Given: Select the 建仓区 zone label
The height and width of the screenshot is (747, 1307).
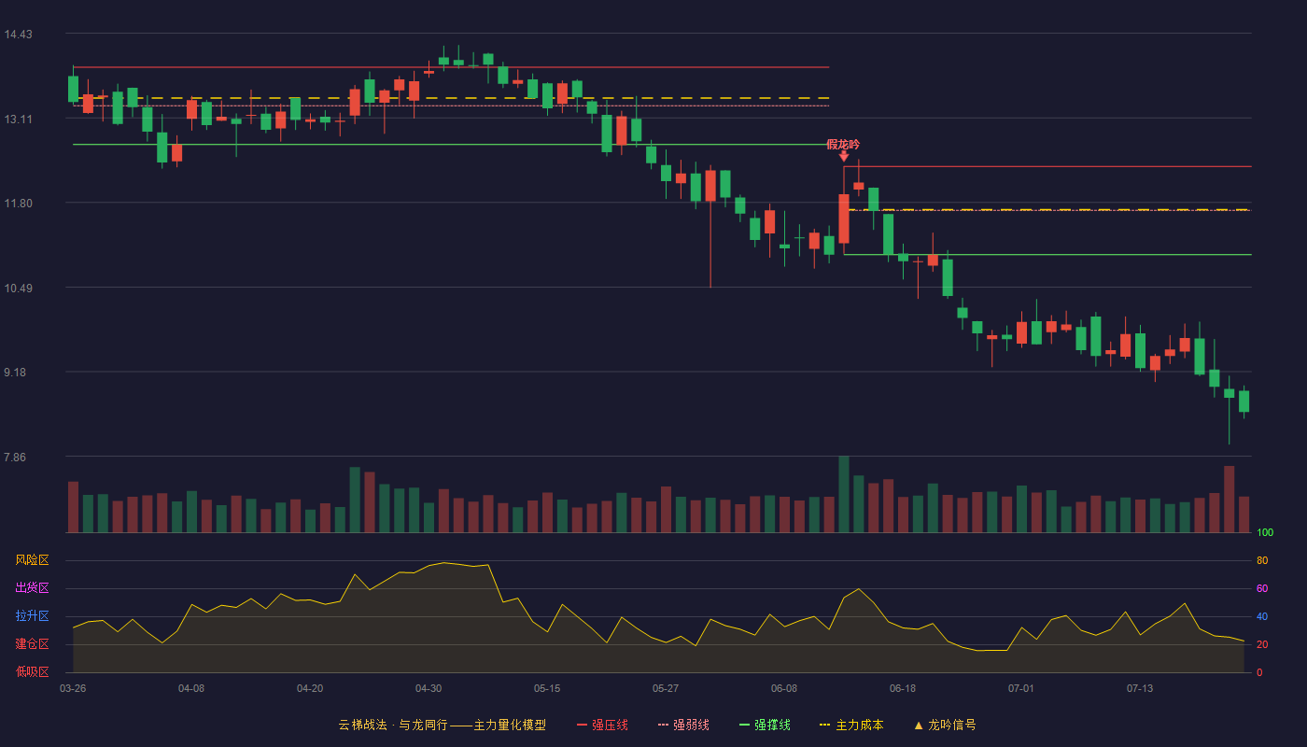Looking at the screenshot, I should 32,644.
